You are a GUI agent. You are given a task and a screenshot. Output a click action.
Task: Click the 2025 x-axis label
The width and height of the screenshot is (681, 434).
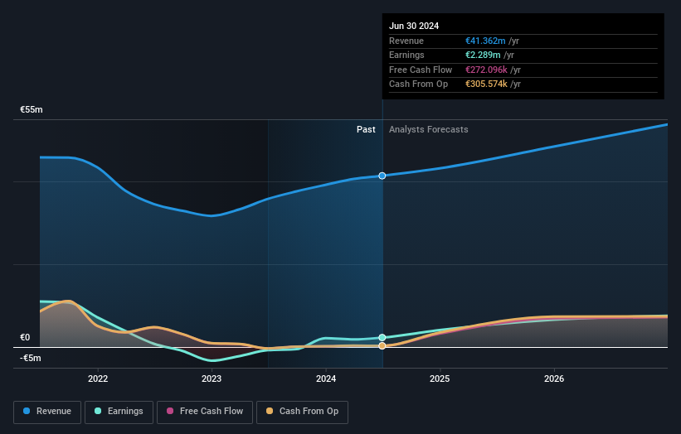[440, 379]
